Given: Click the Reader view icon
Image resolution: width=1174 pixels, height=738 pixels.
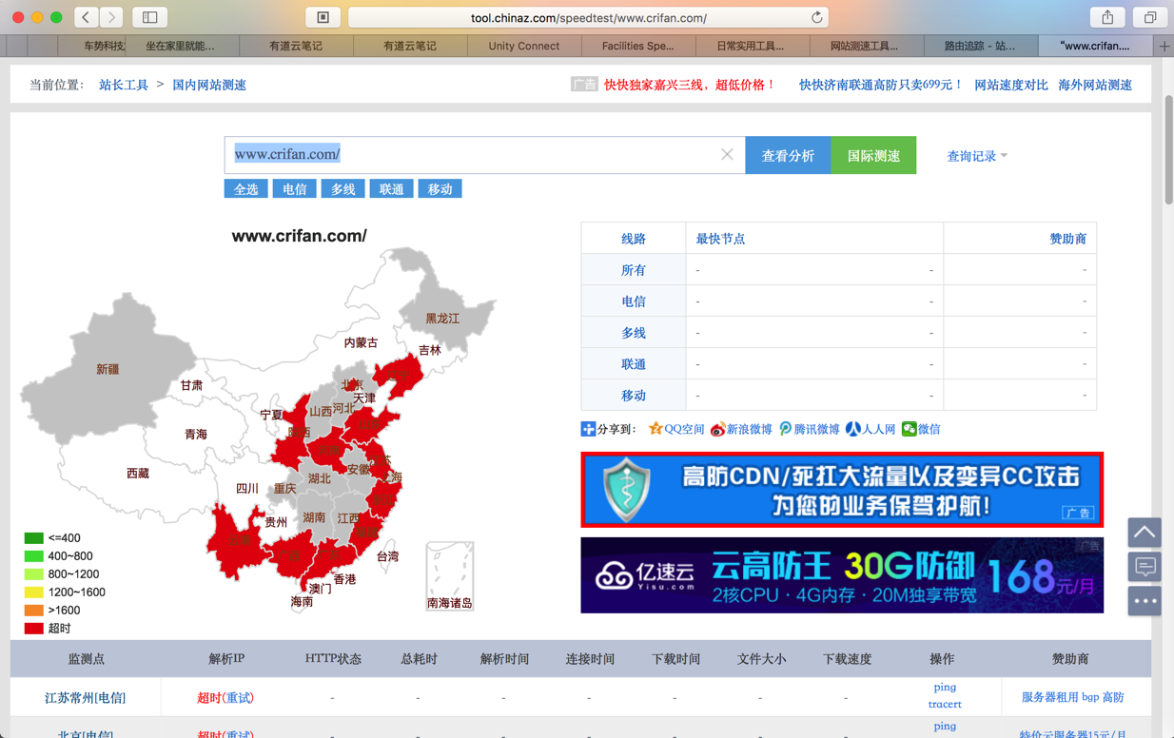Looking at the screenshot, I should pos(323,17).
